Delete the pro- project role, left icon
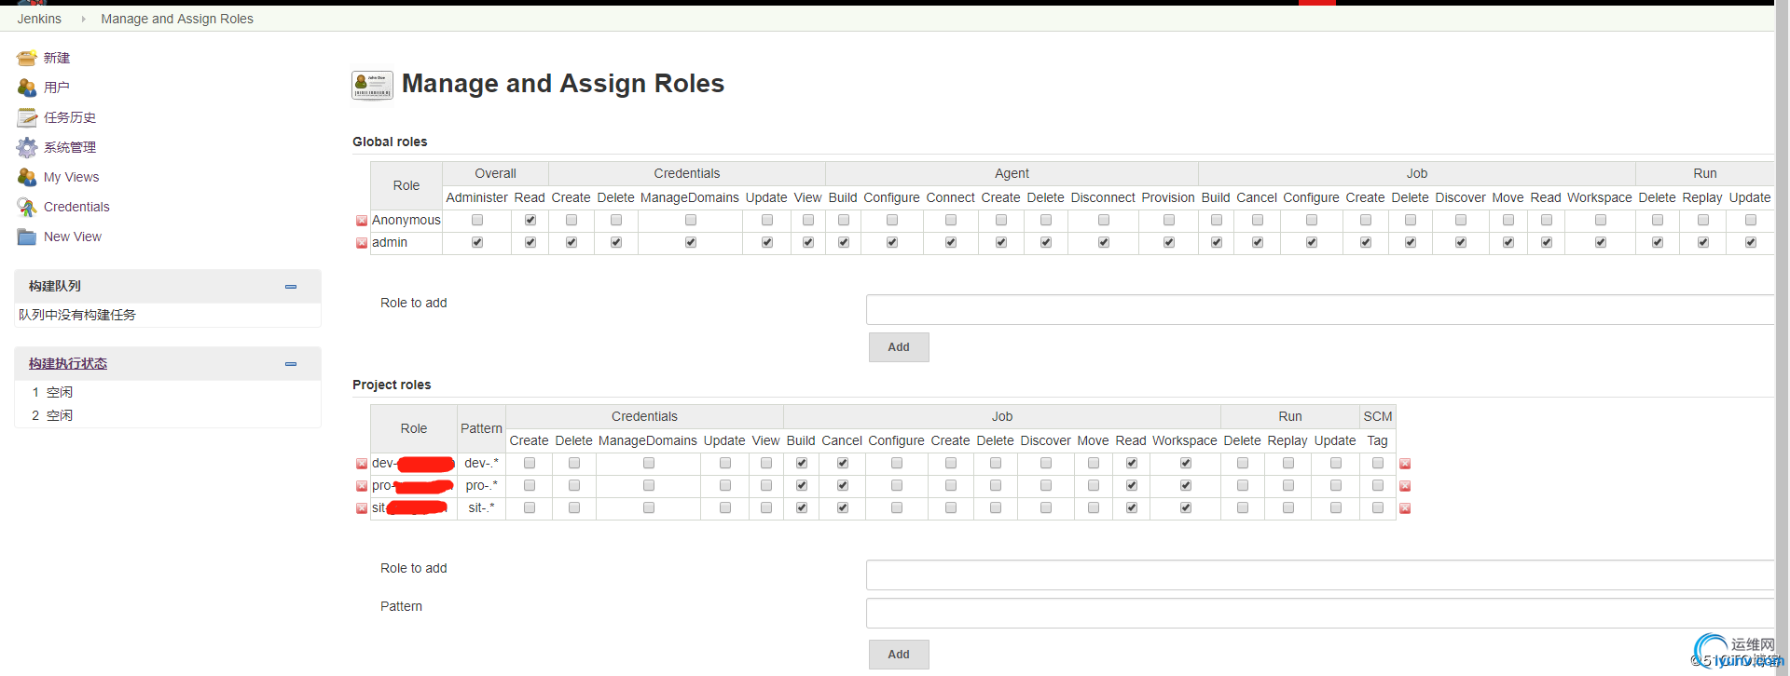Image resolution: width=1790 pixels, height=676 pixels. click(362, 486)
